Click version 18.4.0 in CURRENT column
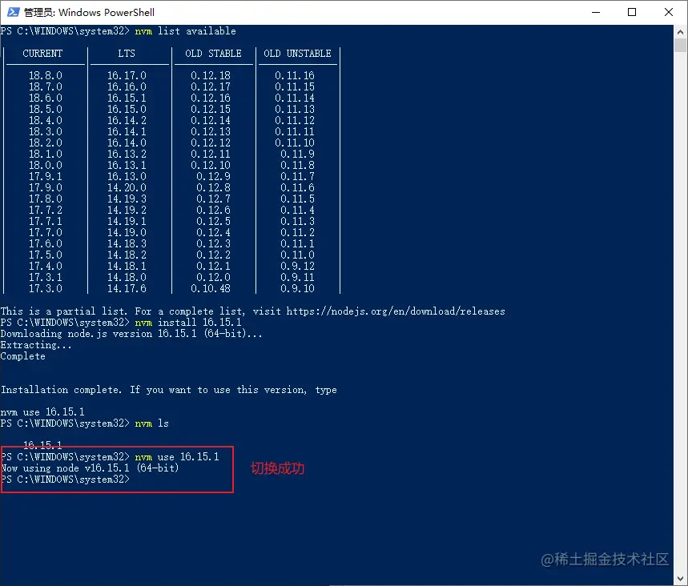Viewport: 688px width, 586px height. tap(46, 120)
